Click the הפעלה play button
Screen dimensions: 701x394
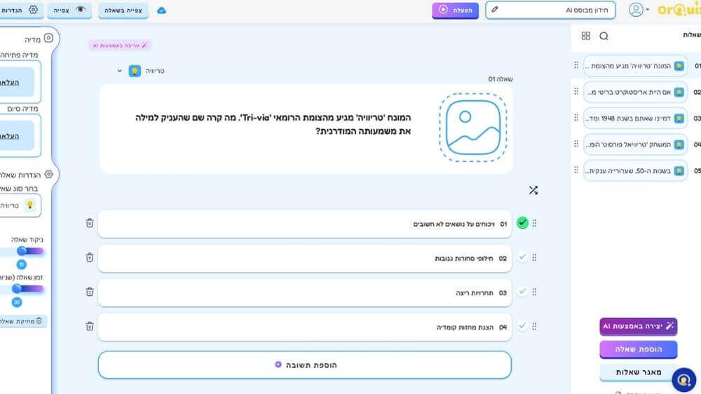(455, 10)
